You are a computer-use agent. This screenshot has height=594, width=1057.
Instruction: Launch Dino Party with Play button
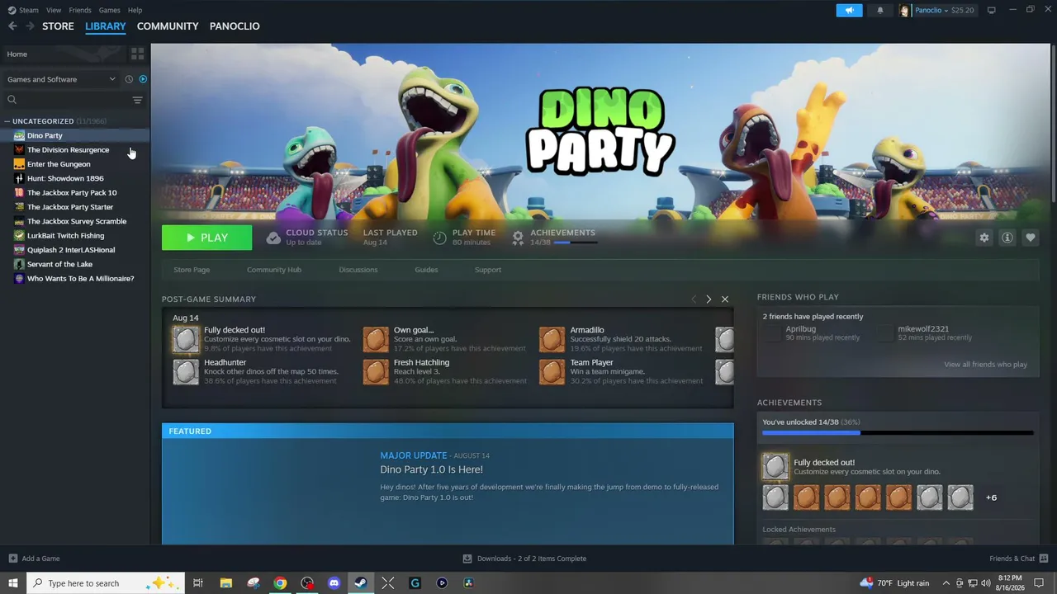coord(206,238)
